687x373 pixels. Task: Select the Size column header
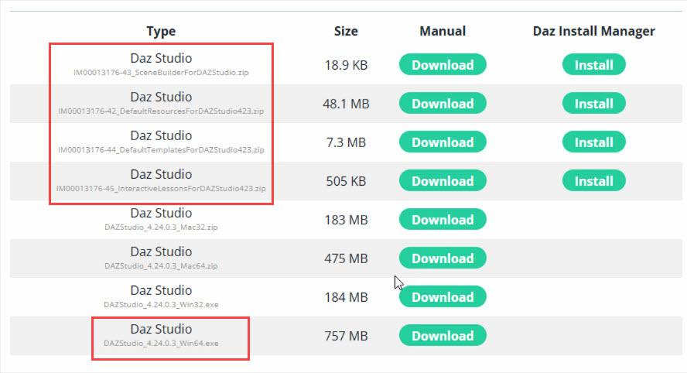click(346, 31)
